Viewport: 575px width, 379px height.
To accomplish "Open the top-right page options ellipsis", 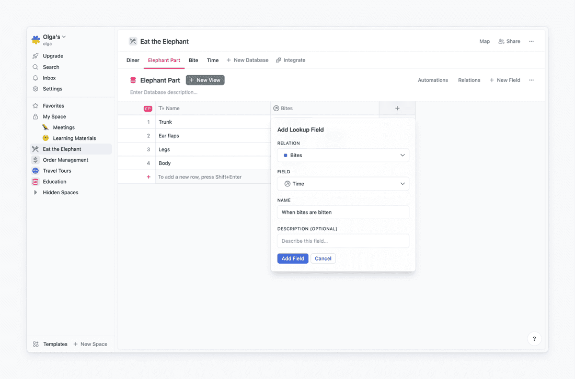I will click(x=531, y=41).
